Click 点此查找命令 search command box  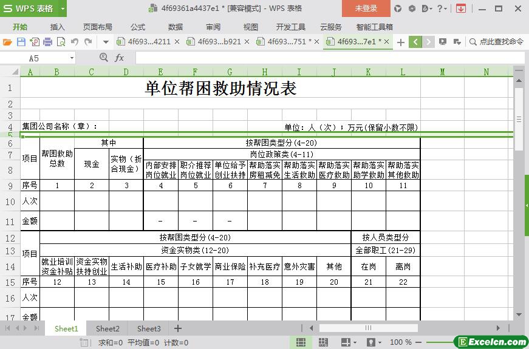pyautogui.click(x=496, y=42)
